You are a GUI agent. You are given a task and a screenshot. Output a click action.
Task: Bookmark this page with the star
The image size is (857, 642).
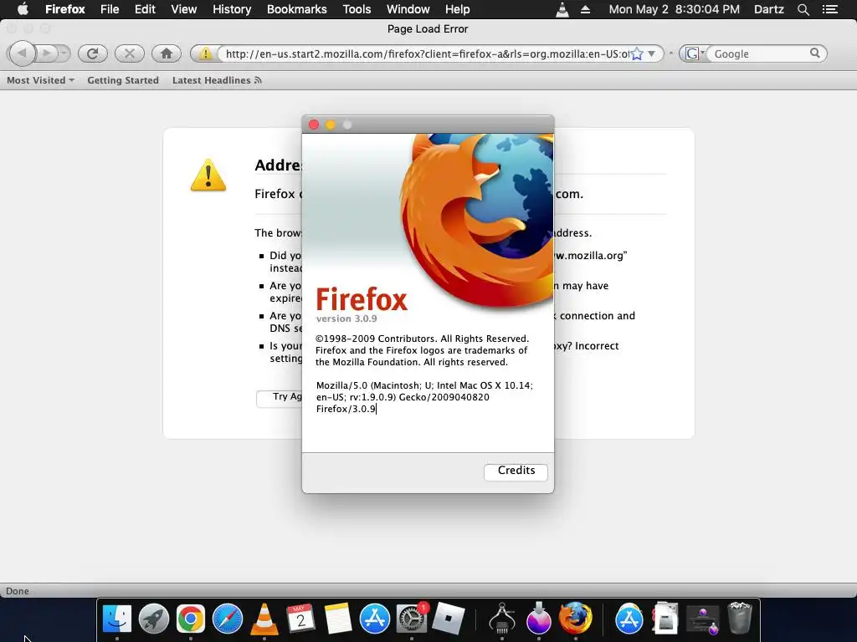click(637, 54)
